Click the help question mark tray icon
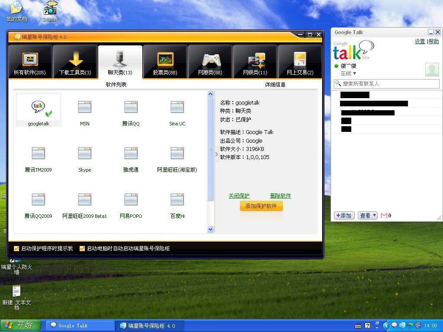 [368, 326]
